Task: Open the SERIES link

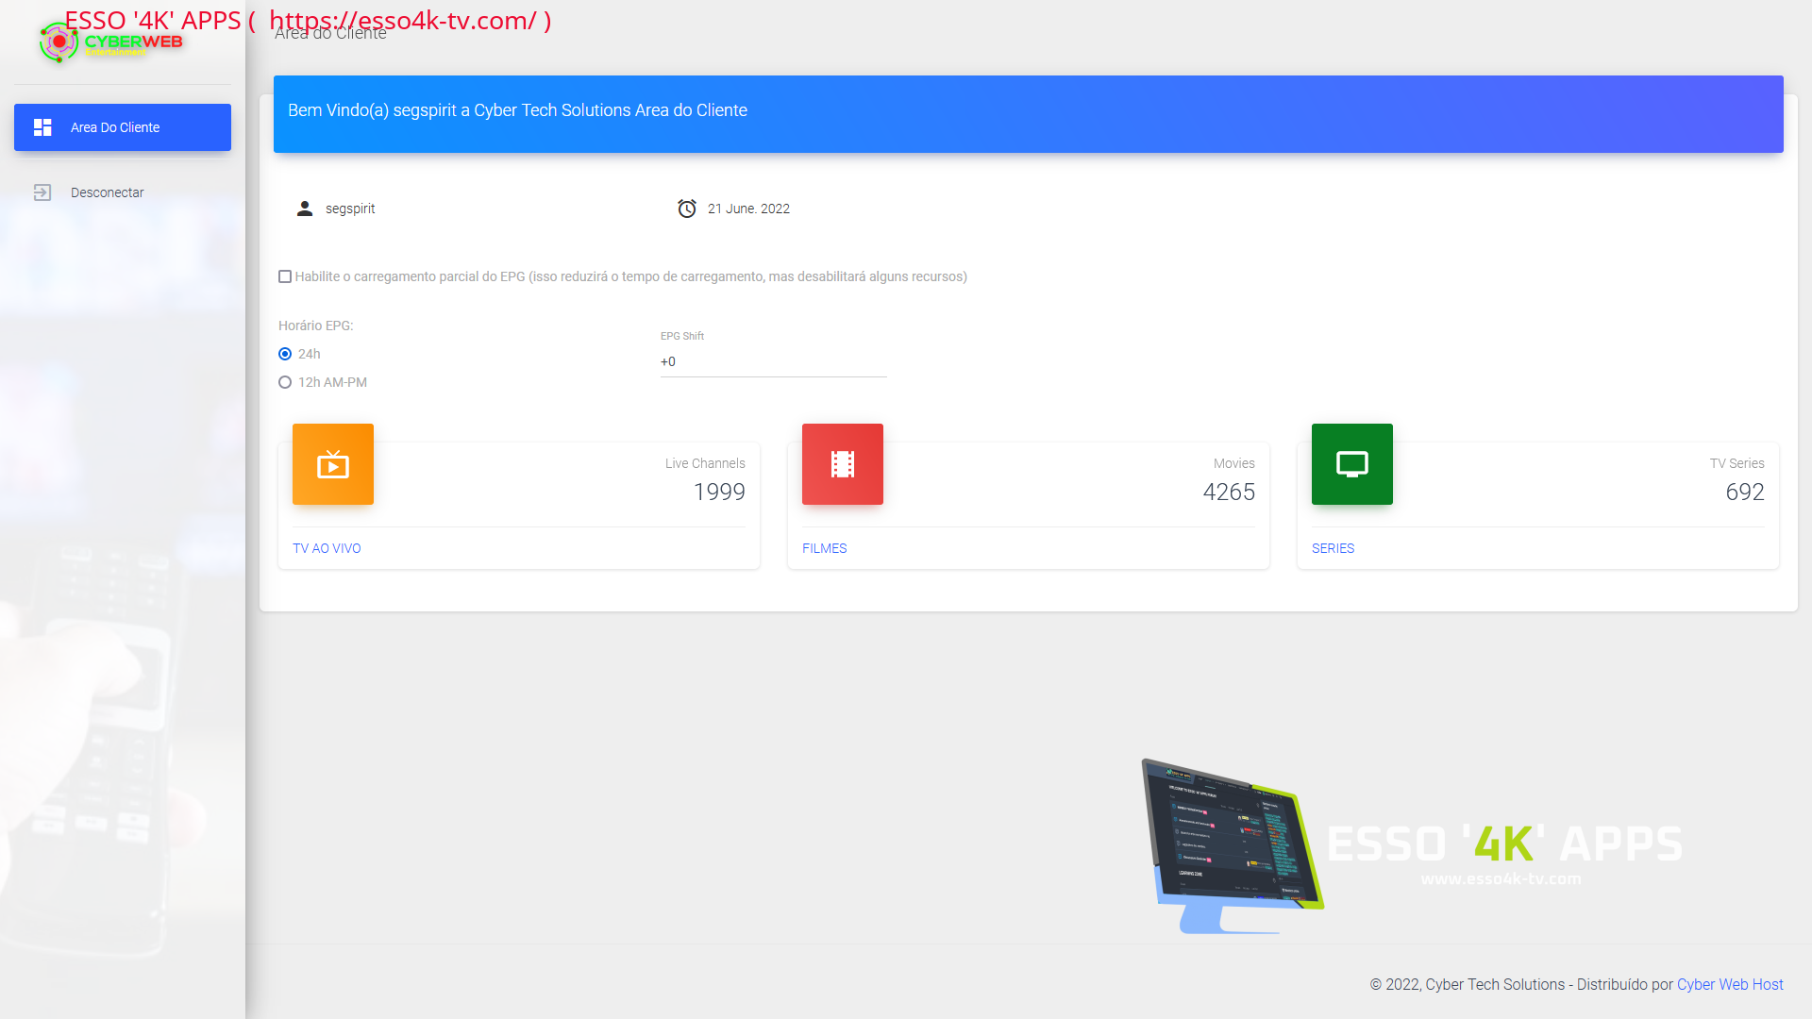Action: point(1333,548)
